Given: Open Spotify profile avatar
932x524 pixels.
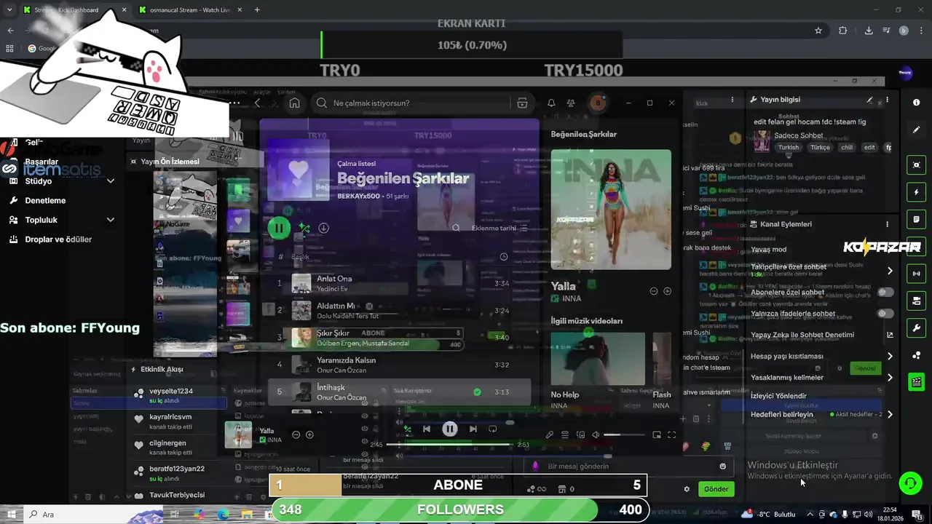Looking at the screenshot, I should click(598, 103).
